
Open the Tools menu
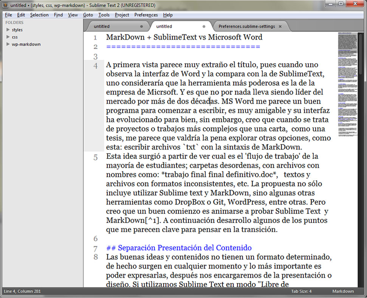[104, 15]
